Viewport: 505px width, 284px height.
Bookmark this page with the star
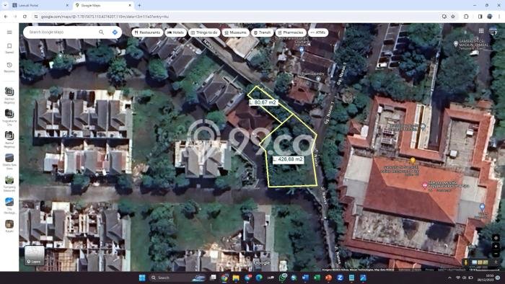pyautogui.click(x=453, y=17)
